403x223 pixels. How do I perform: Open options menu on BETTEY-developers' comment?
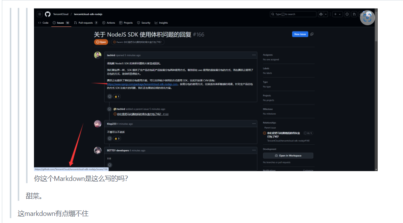(254, 150)
